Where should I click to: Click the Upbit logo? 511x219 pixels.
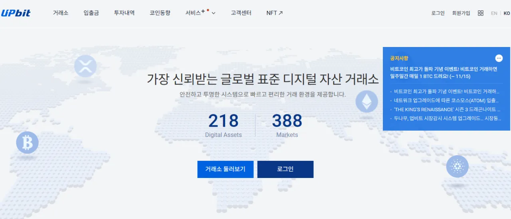[16, 13]
